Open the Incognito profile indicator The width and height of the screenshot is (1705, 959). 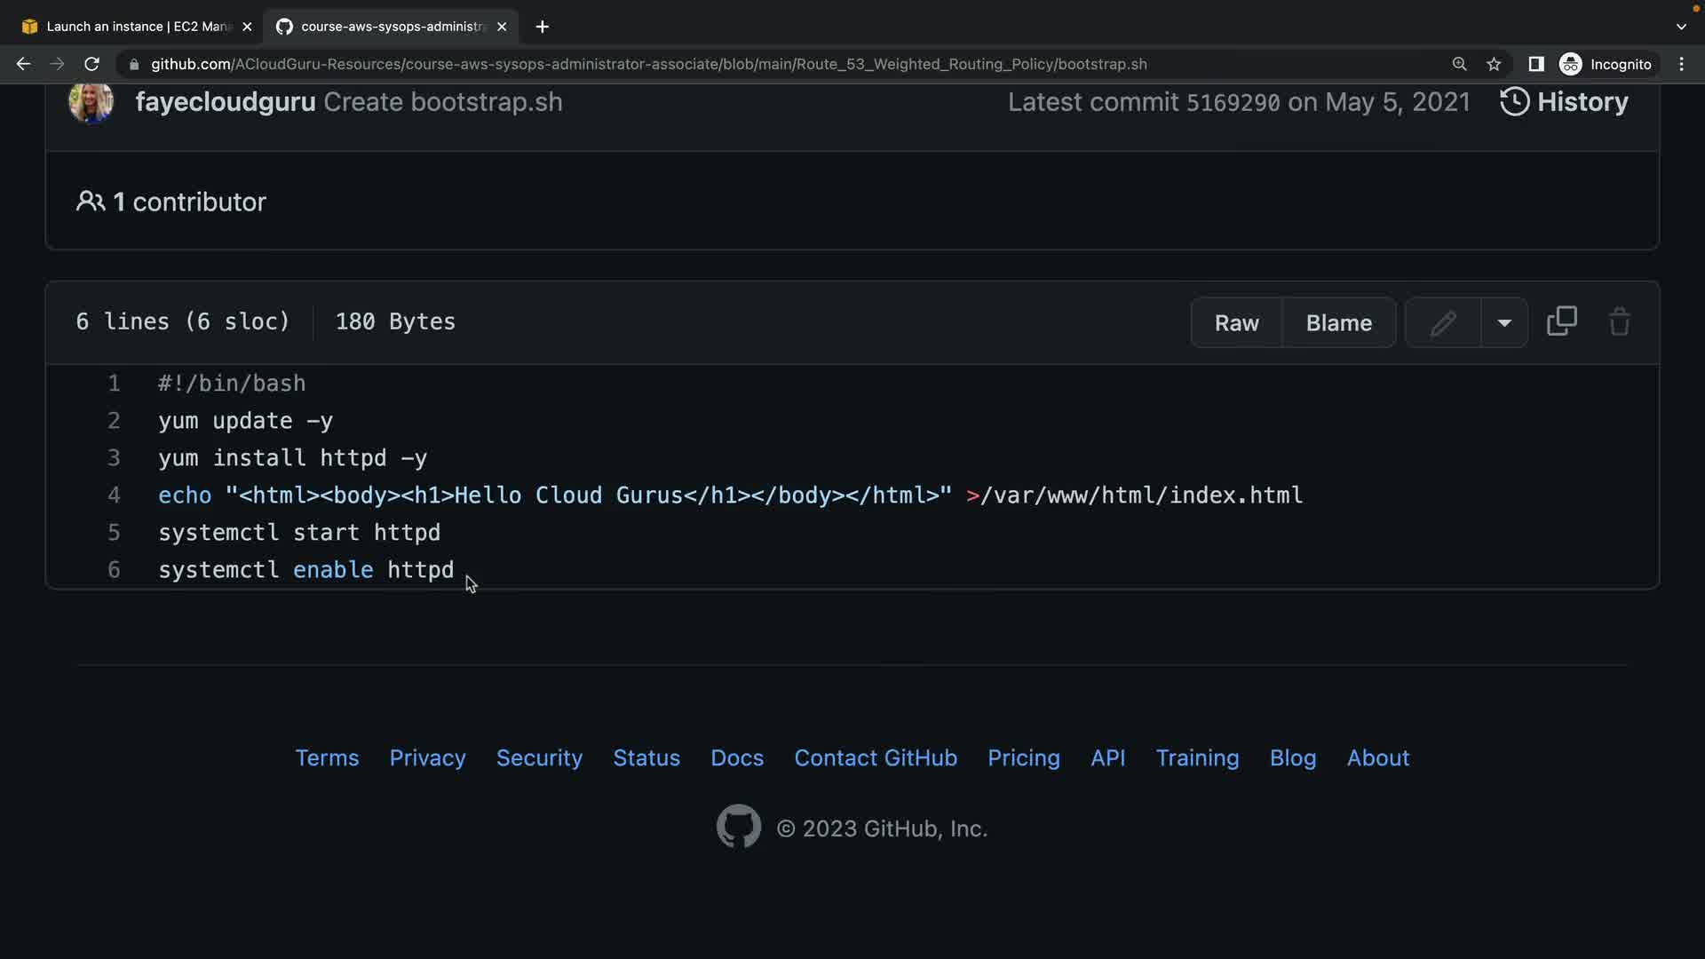[1606, 64]
